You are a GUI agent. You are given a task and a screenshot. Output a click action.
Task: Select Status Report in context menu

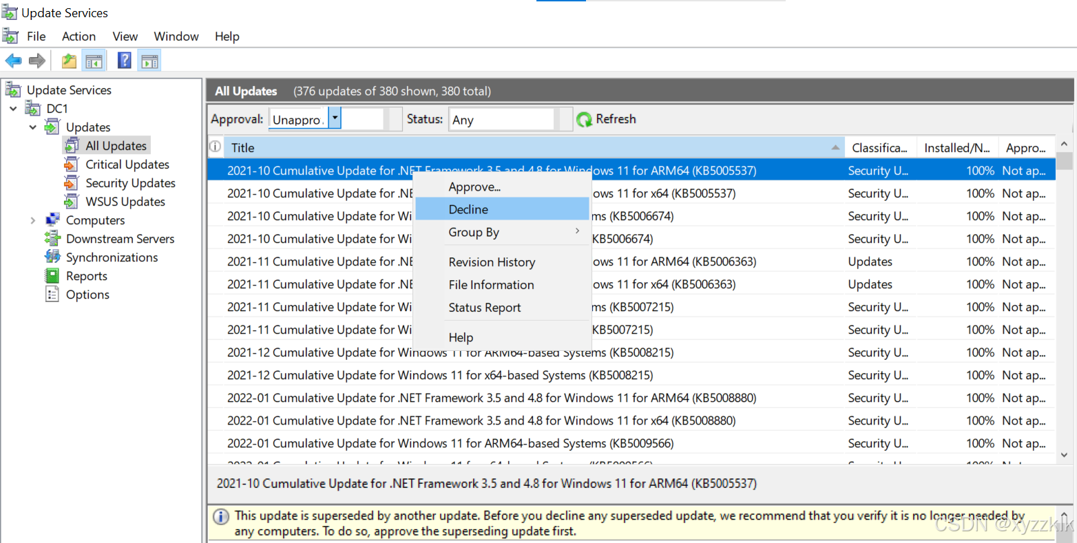point(502,308)
